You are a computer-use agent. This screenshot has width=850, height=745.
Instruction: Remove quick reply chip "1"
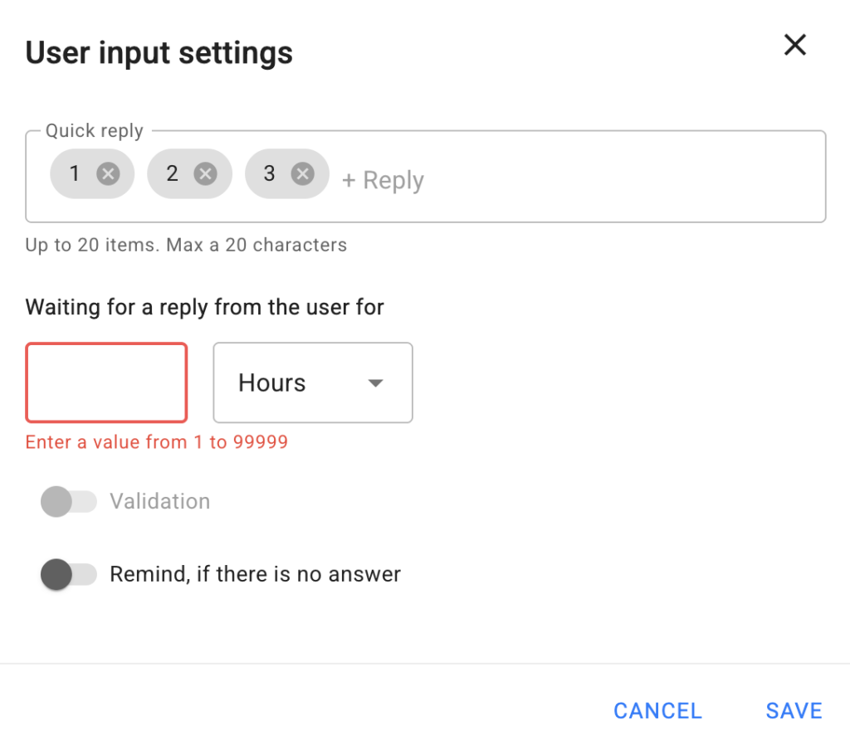(x=108, y=173)
